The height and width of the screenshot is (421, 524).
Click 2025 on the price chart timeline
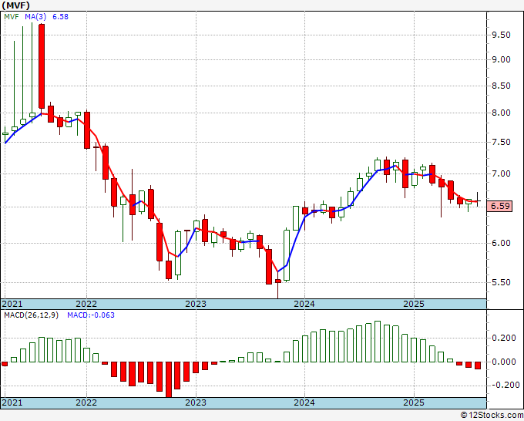tap(414, 304)
